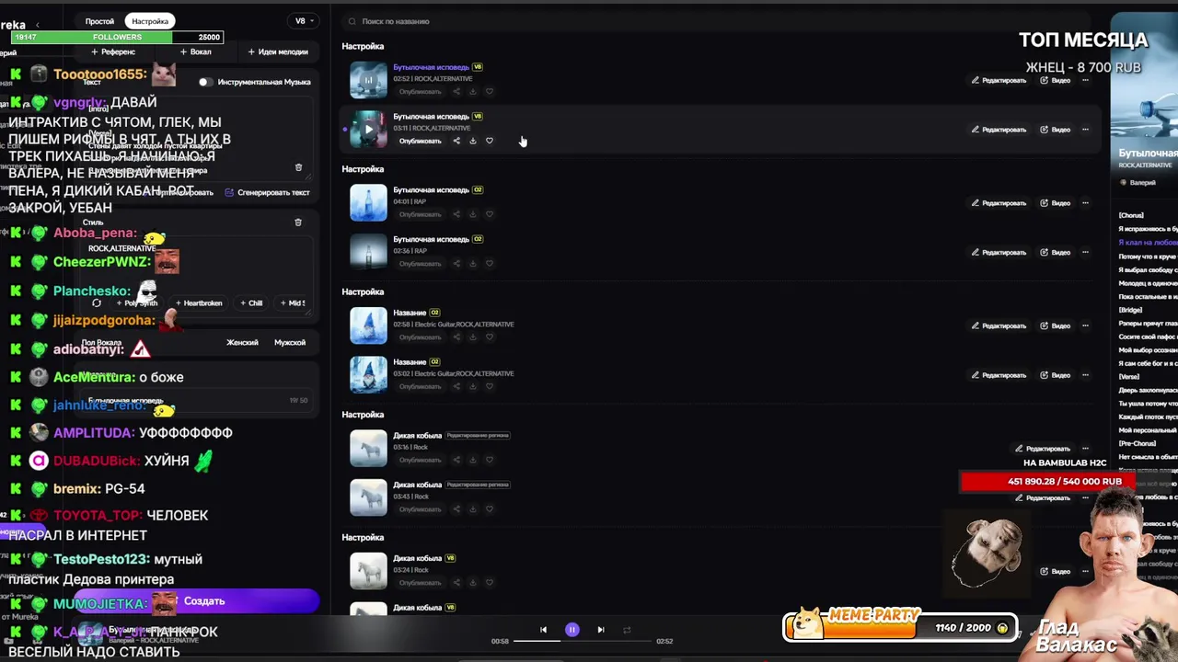Open the V8 model version dropdown

(304, 21)
